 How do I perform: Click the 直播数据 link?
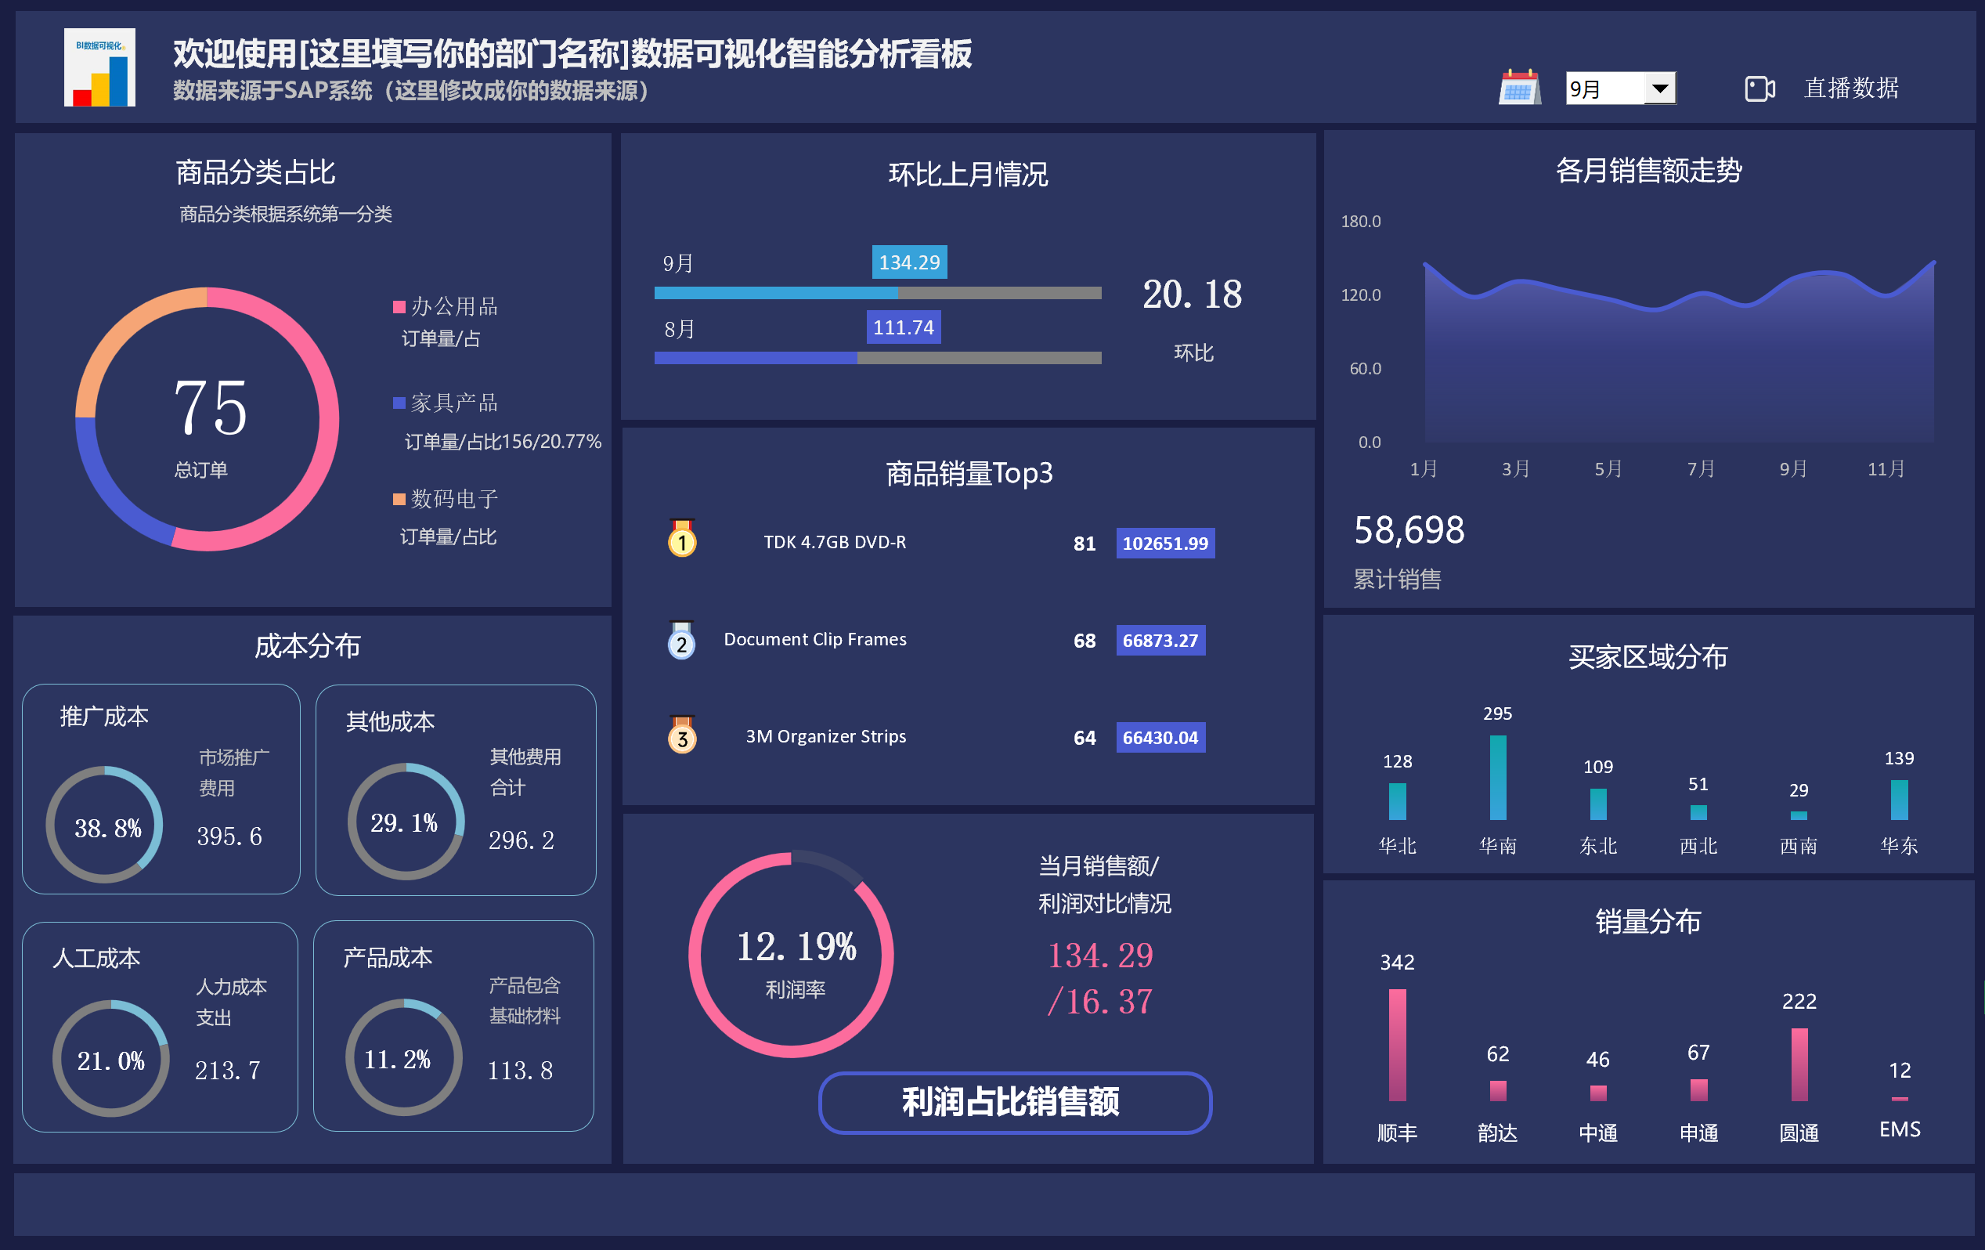pyautogui.click(x=1850, y=89)
